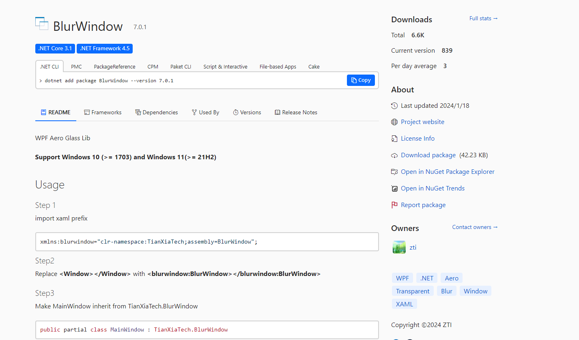Open the README tab
Screen dimensions: 579x340
[x=56, y=112]
